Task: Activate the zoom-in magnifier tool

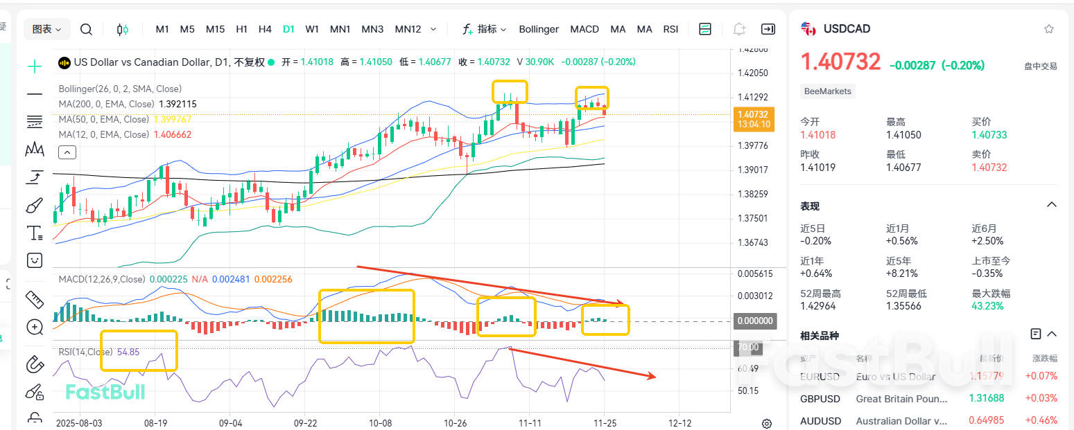Action: [34, 327]
